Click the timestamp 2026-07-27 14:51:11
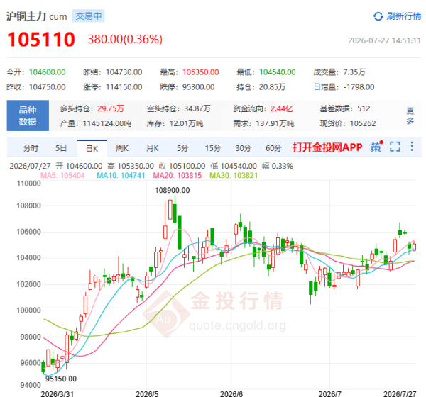Viewport: 426px width, 397px height. tap(384, 40)
